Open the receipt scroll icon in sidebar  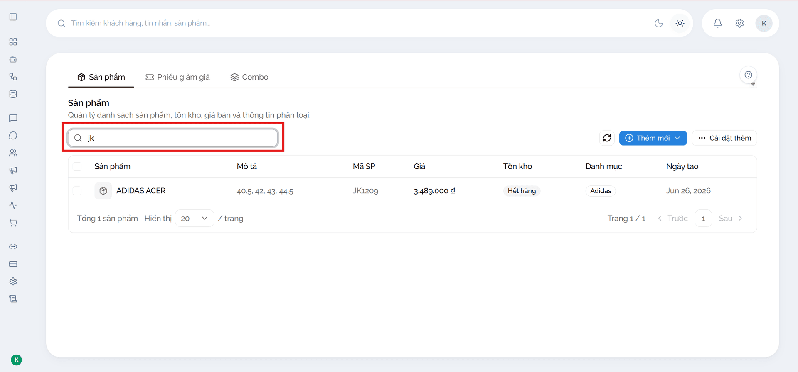coord(13,299)
